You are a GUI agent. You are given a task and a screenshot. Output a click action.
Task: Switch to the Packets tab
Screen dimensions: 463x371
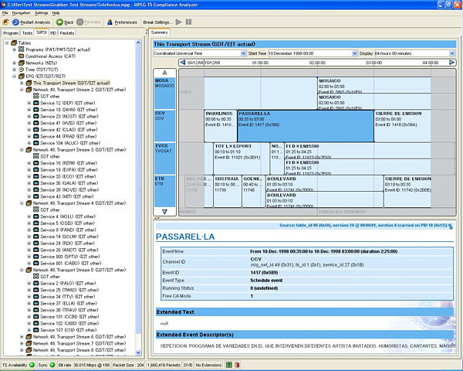click(67, 33)
